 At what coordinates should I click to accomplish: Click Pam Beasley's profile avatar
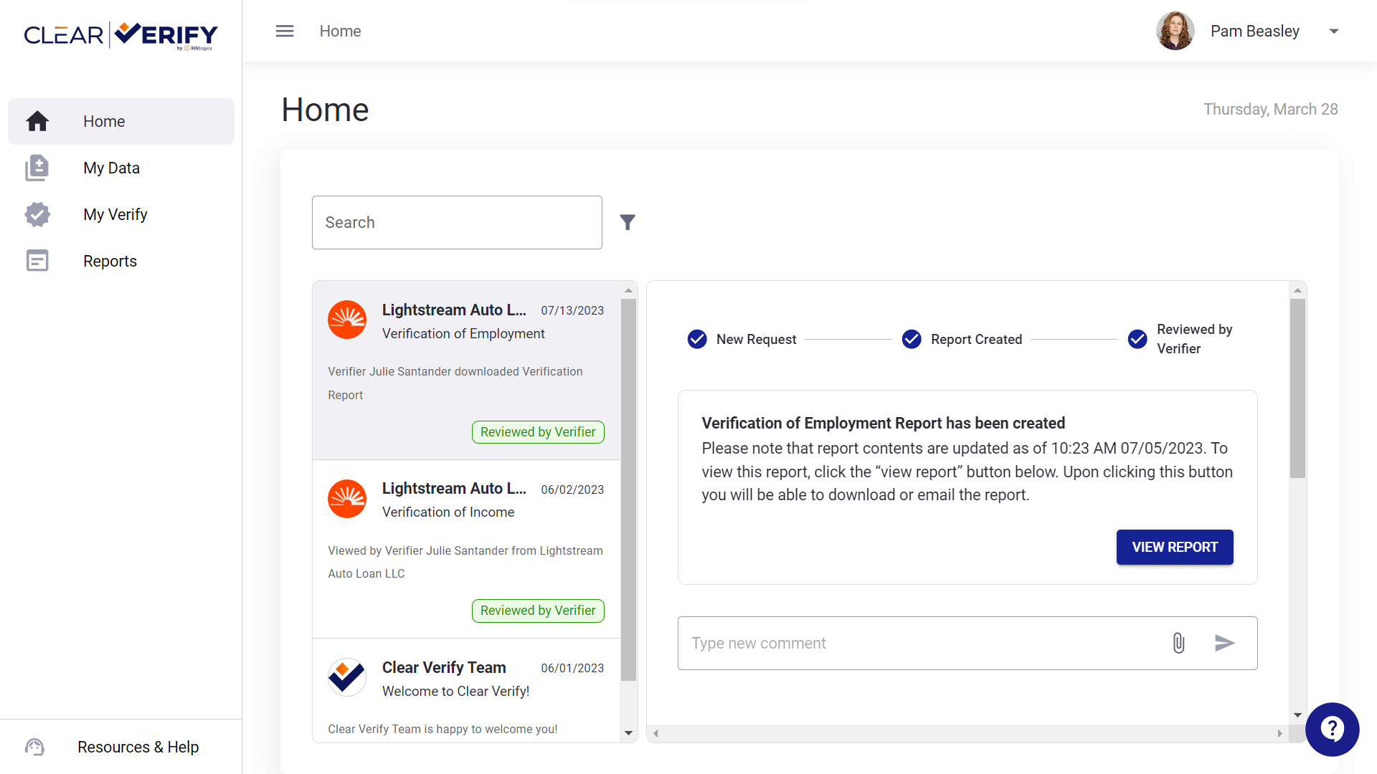1175,31
